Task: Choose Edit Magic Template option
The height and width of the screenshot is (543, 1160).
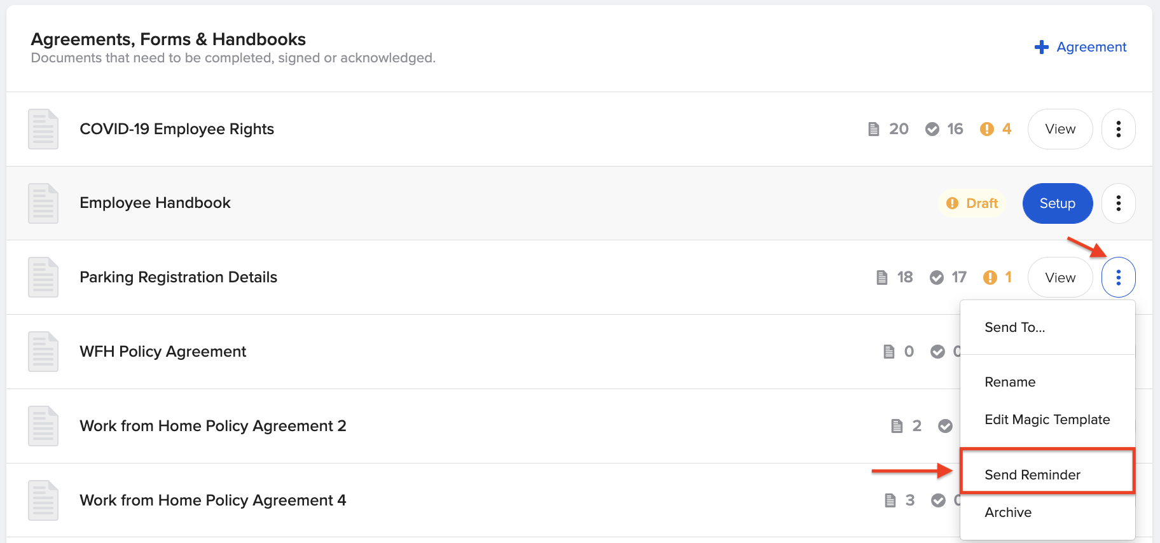Action: point(1047,420)
